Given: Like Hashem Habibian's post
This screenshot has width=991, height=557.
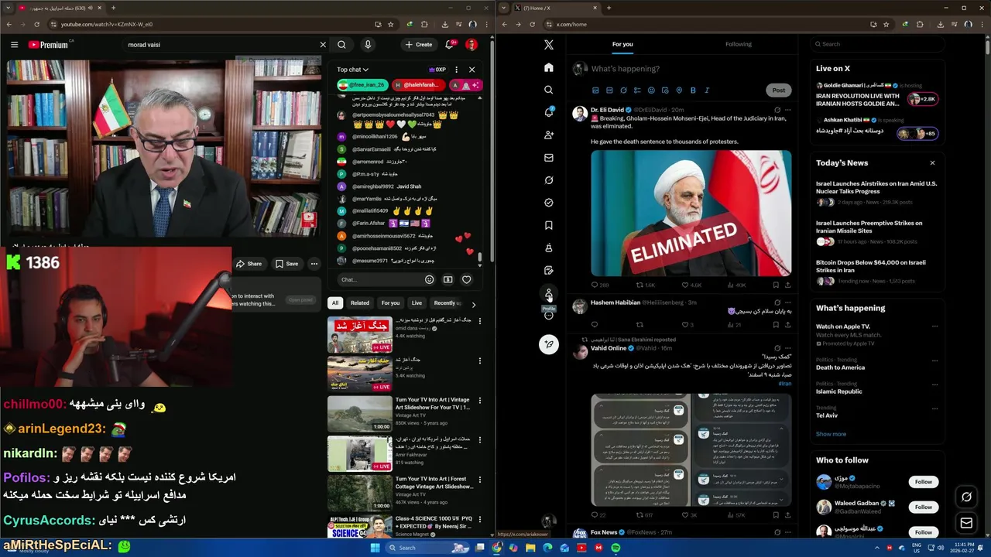Looking at the screenshot, I should (x=687, y=325).
